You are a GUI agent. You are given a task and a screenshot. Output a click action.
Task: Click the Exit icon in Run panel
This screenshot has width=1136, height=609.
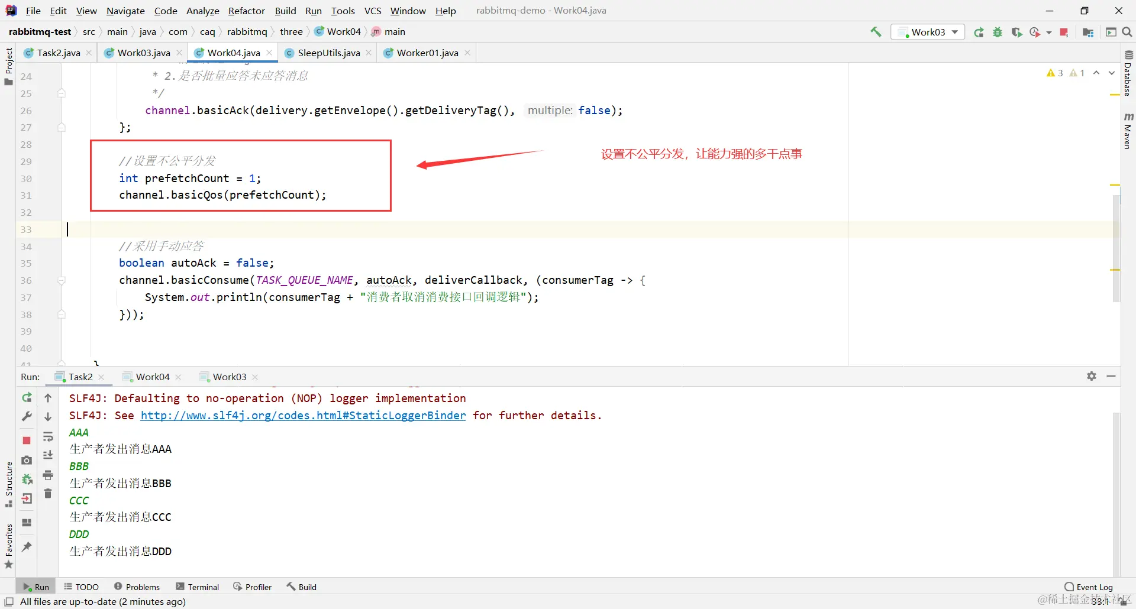point(27,498)
